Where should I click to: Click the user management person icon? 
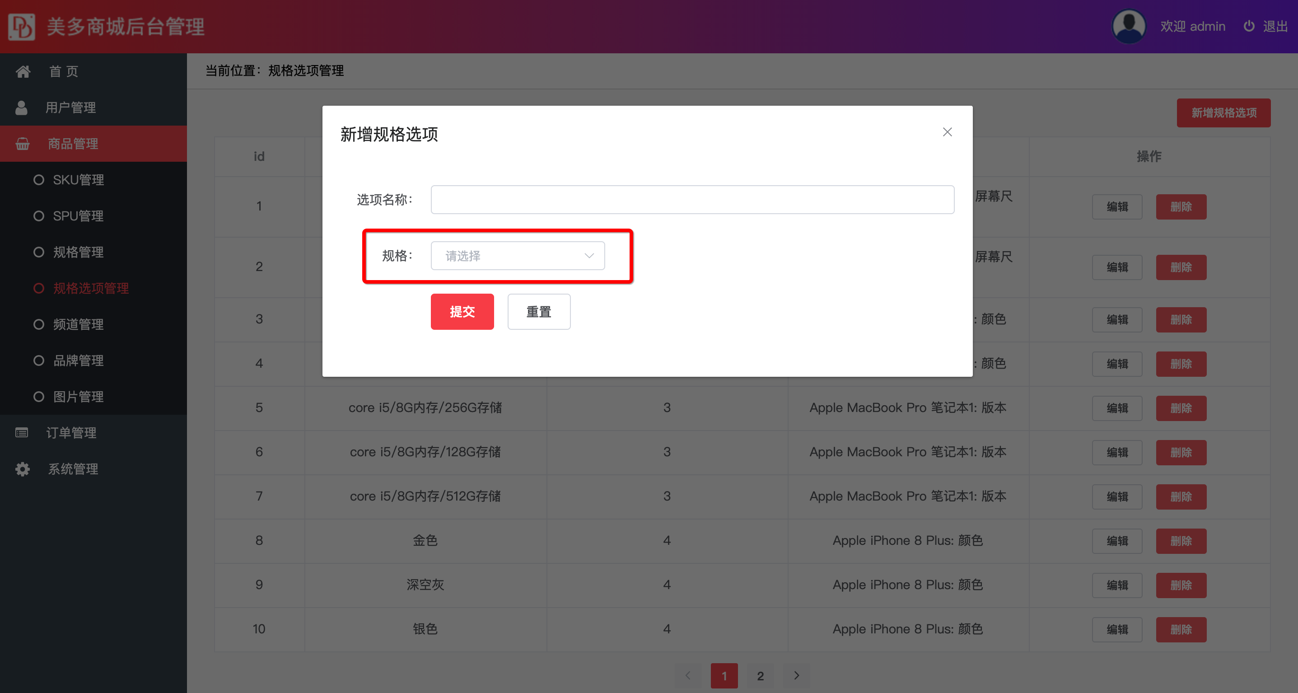click(x=21, y=108)
